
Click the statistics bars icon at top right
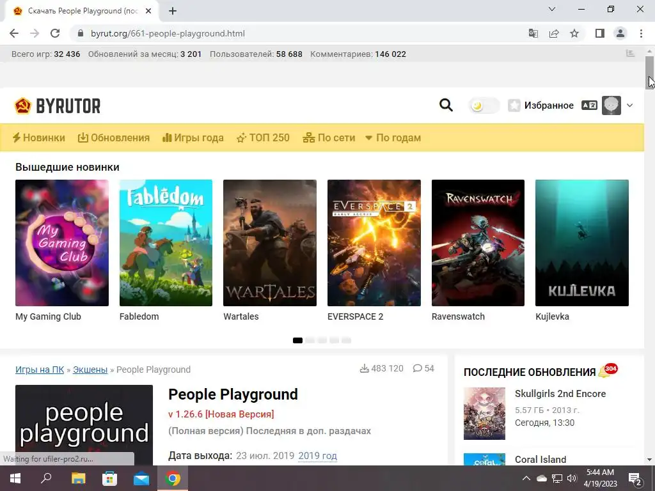tap(630, 54)
